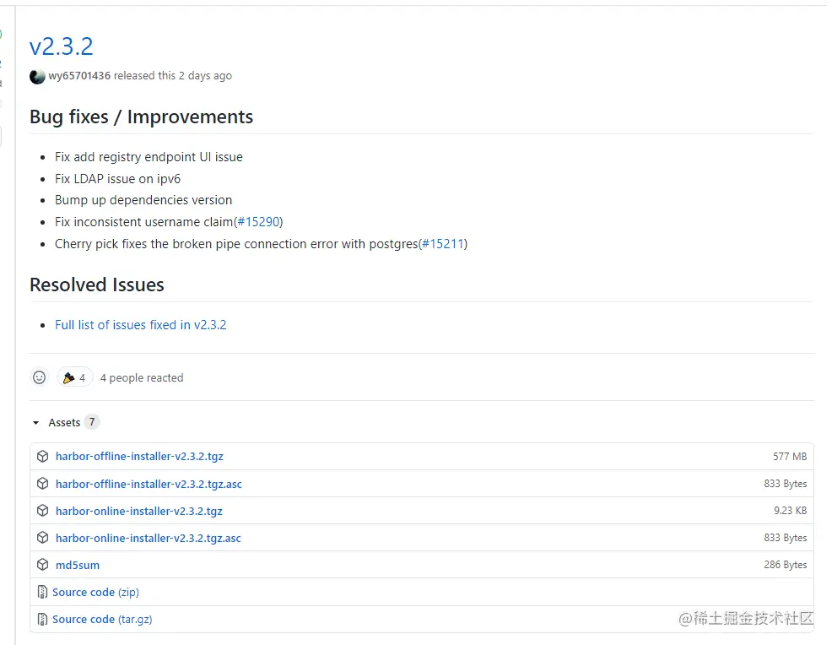Click the Resolved Issues heading
The width and height of the screenshot is (832, 645).
point(97,285)
